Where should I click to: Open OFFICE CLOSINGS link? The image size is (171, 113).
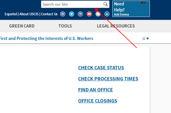(x=97, y=101)
